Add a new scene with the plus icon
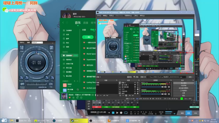Image resolution: width=219 pixels, height=123 pixels. pyautogui.click(x=98, y=95)
